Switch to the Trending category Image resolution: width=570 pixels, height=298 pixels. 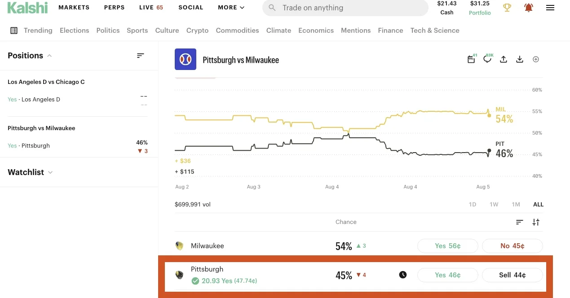tap(38, 31)
